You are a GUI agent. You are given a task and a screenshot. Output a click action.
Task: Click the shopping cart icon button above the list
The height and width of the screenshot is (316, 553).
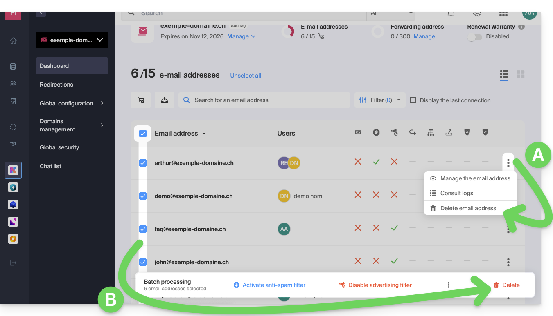(141, 100)
